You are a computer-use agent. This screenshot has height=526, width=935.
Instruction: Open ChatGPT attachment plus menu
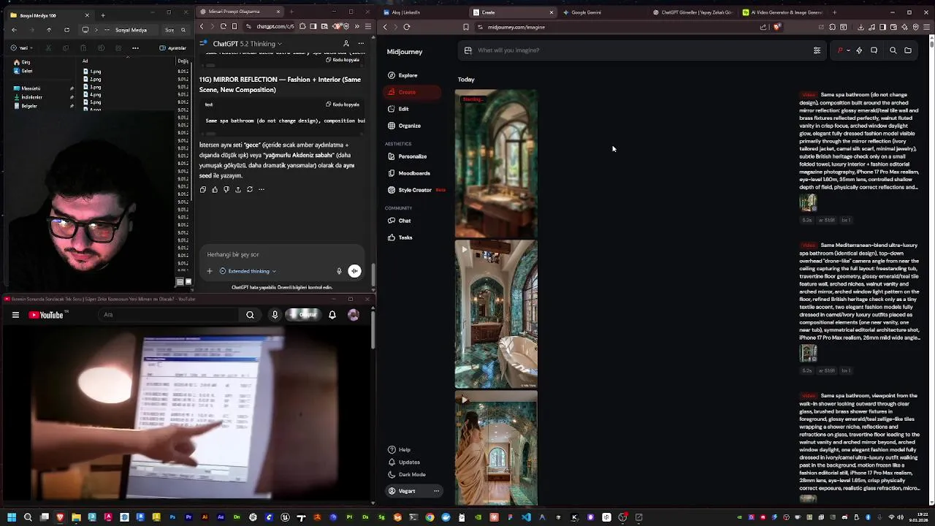click(x=209, y=271)
